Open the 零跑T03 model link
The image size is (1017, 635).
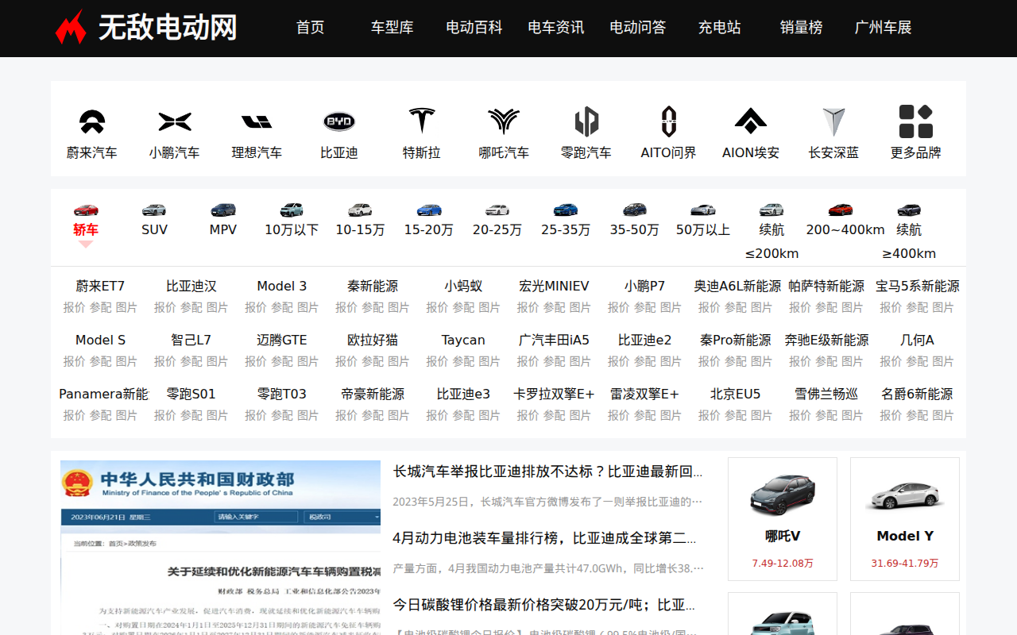pos(281,394)
